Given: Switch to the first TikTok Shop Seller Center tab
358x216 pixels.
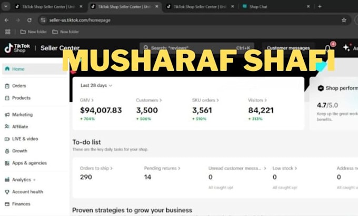Looking at the screenshot, I should coord(48,7).
